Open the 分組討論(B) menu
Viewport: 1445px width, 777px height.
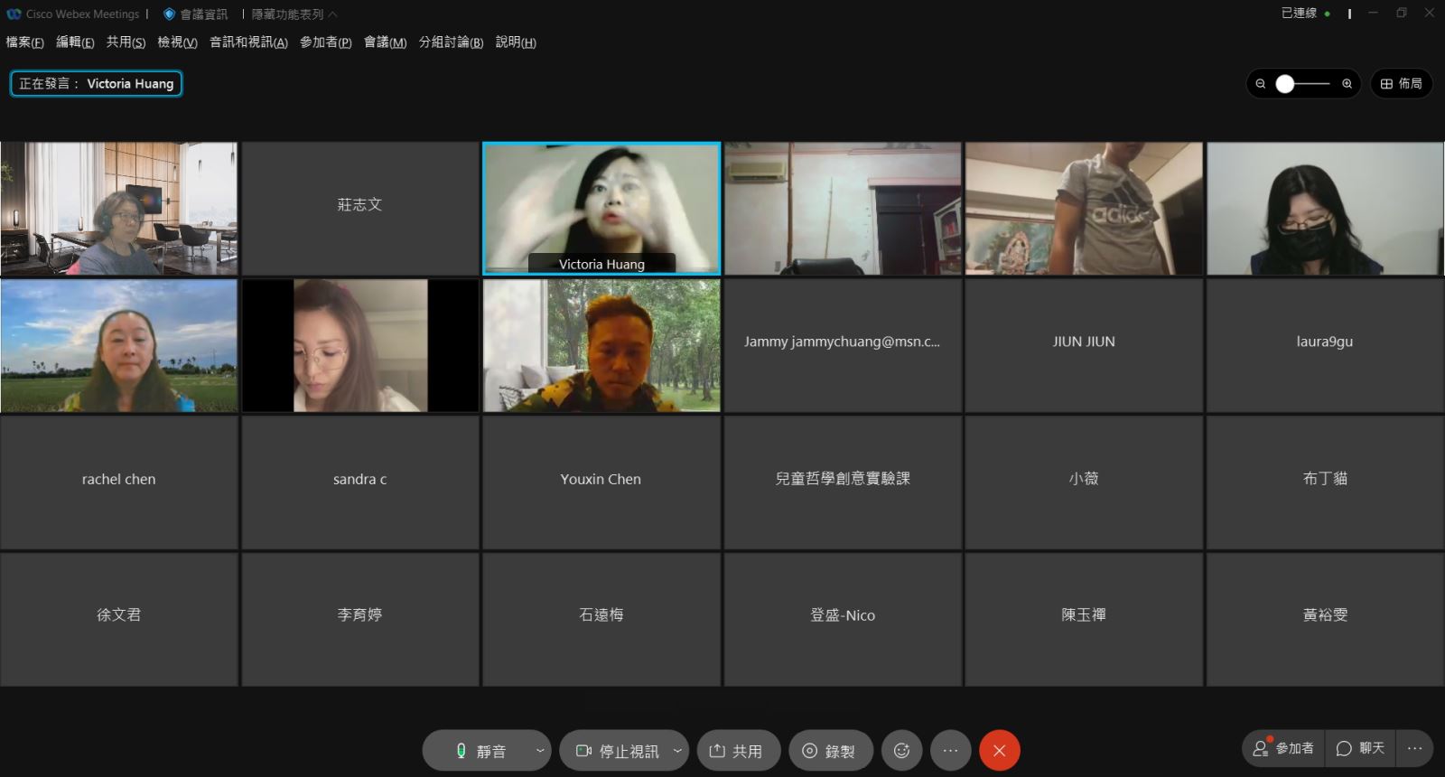[451, 42]
